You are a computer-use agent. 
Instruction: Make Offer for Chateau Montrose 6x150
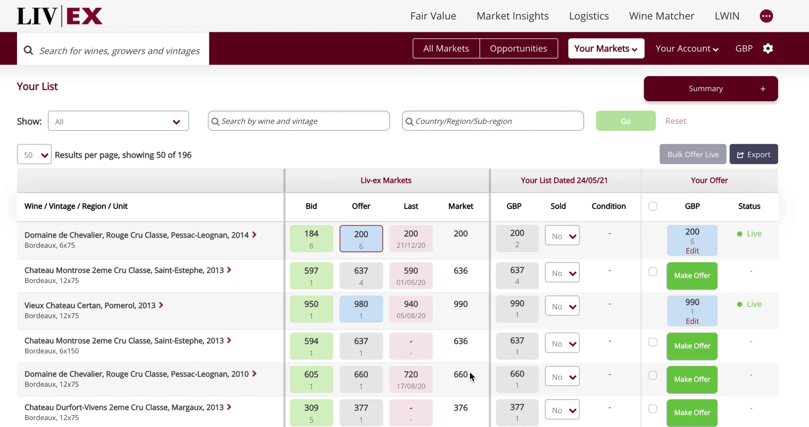(692, 346)
